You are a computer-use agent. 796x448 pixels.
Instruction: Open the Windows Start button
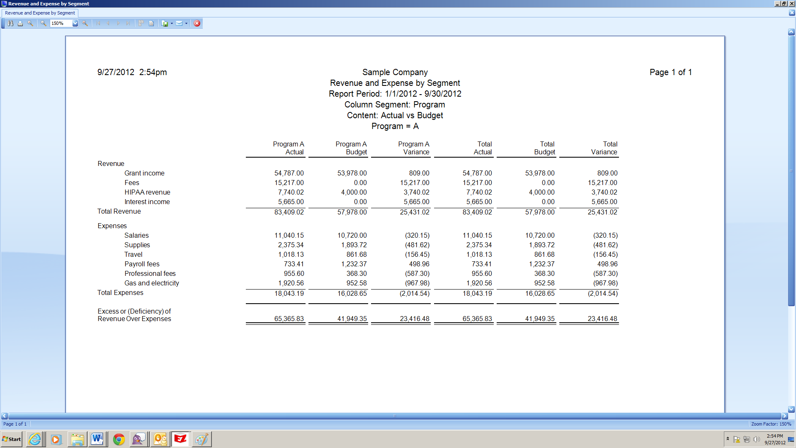point(12,439)
